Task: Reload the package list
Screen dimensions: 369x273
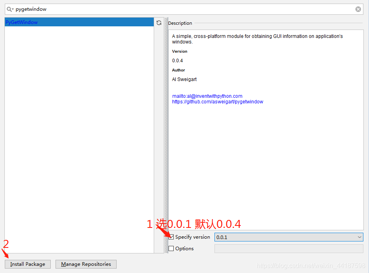Action: coord(159,23)
